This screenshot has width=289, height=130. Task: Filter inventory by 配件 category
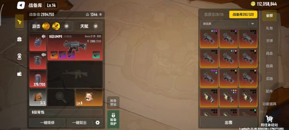[269, 91]
